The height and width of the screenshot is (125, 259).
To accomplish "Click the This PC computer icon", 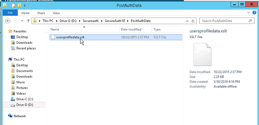I will [10, 59].
